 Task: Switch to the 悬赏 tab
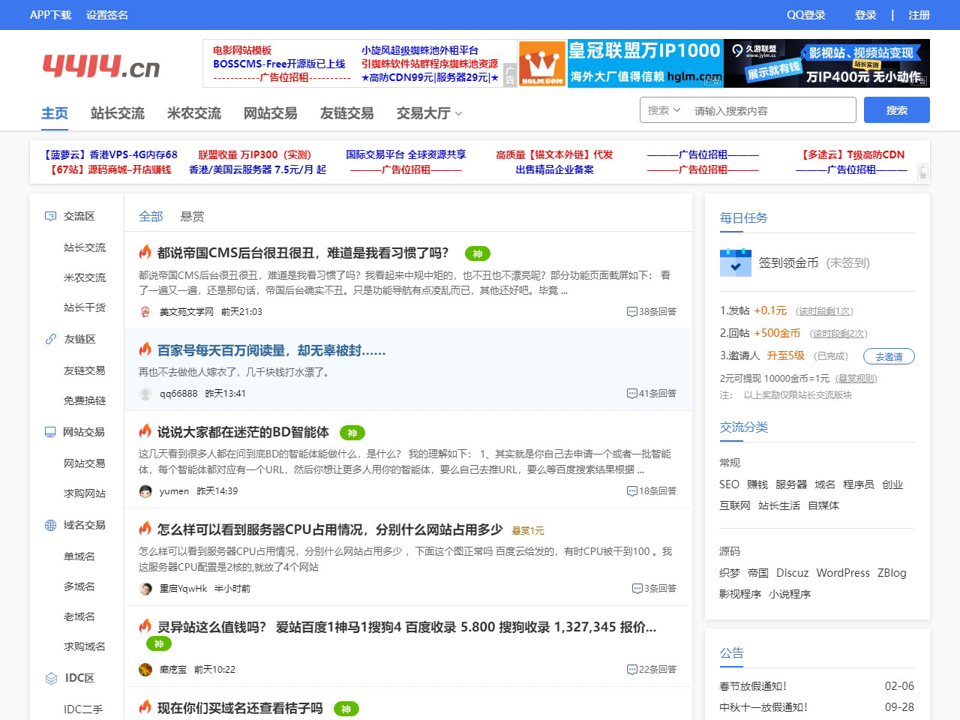pos(192,216)
